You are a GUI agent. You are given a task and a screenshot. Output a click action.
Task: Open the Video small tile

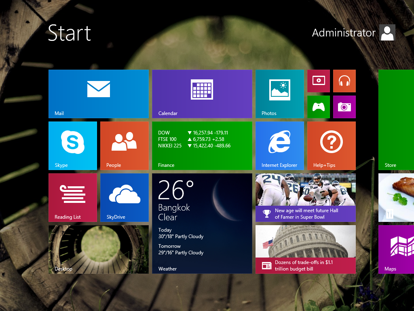pos(319,81)
